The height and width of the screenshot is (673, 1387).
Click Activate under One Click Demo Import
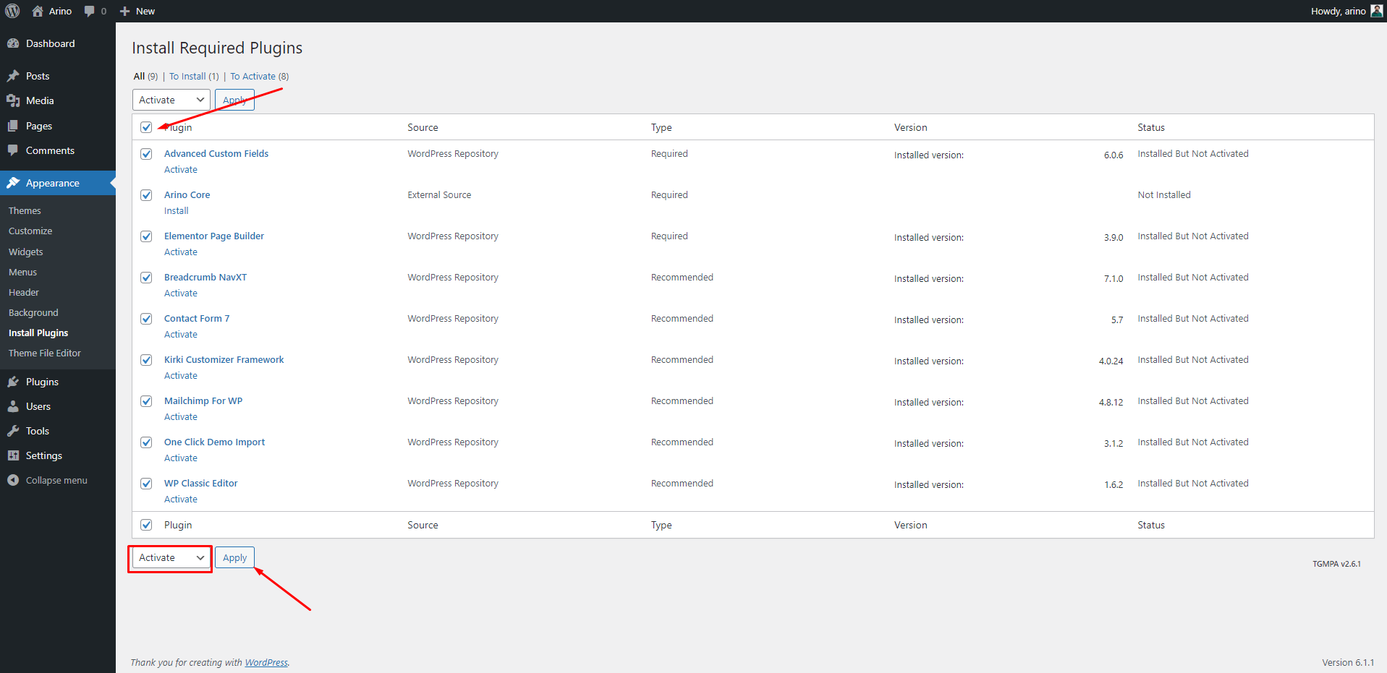pos(181,458)
